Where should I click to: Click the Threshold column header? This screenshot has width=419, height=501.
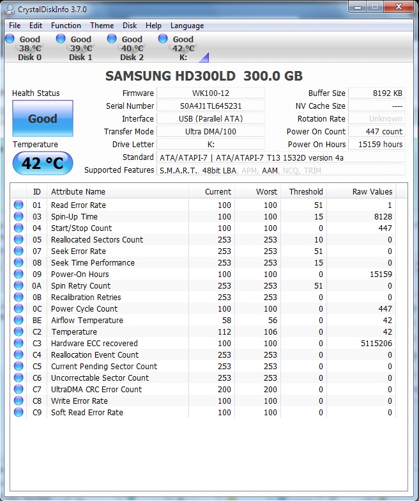(303, 192)
